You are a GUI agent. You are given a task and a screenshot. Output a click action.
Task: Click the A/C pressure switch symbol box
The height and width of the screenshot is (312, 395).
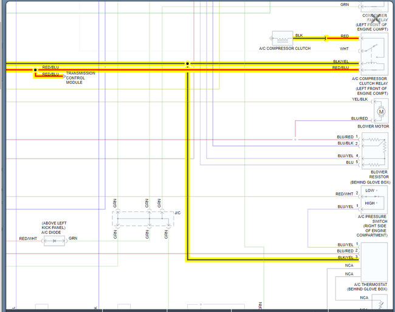click(374, 199)
